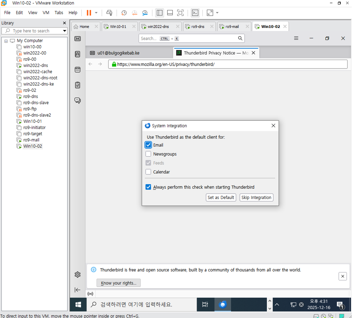The image size is (352, 318).
Task: Switch to the ro9-dns tab
Action: (x=197, y=26)
